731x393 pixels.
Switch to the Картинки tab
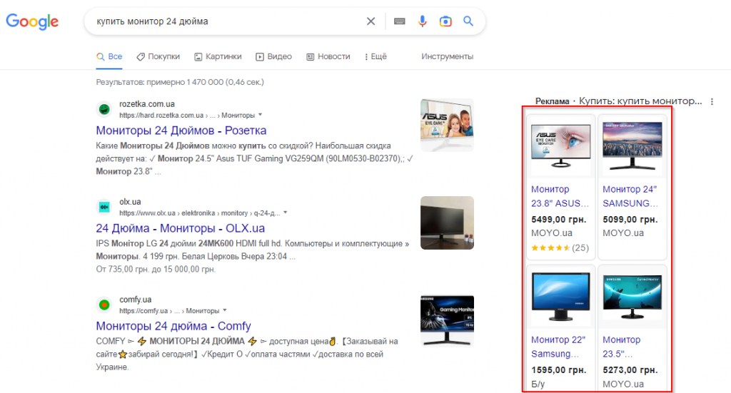218,56
